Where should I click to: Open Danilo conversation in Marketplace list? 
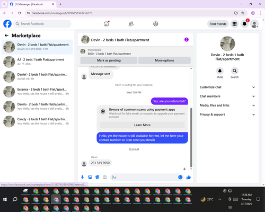pyautogui.click(x=37, y=107)
